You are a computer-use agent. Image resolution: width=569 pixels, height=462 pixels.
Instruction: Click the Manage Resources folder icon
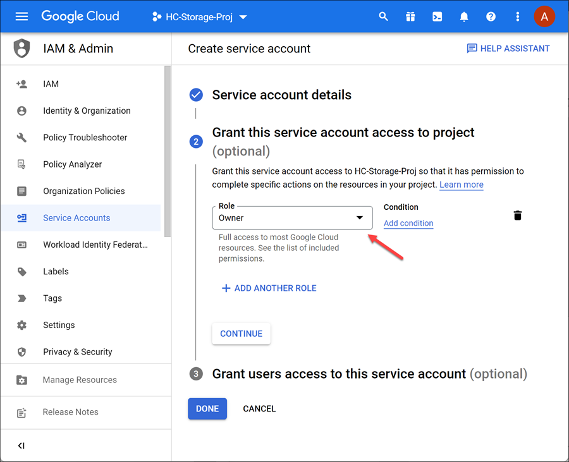(21, 380)
